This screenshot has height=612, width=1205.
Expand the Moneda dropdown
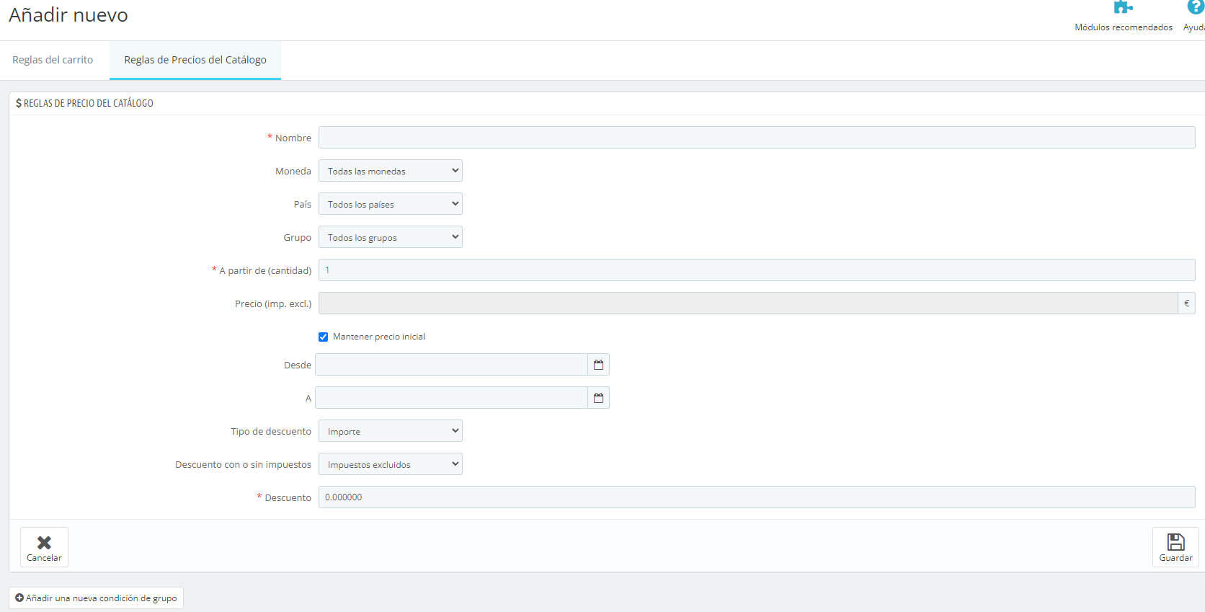pyautogui.click(x=390, y=171)
